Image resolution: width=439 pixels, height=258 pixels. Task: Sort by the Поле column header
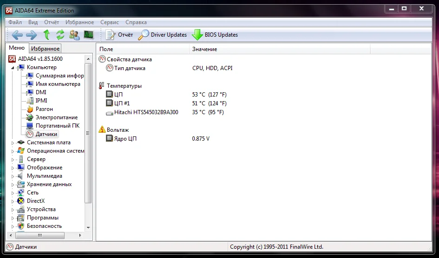pyautogui.click(x=143, y=49)
